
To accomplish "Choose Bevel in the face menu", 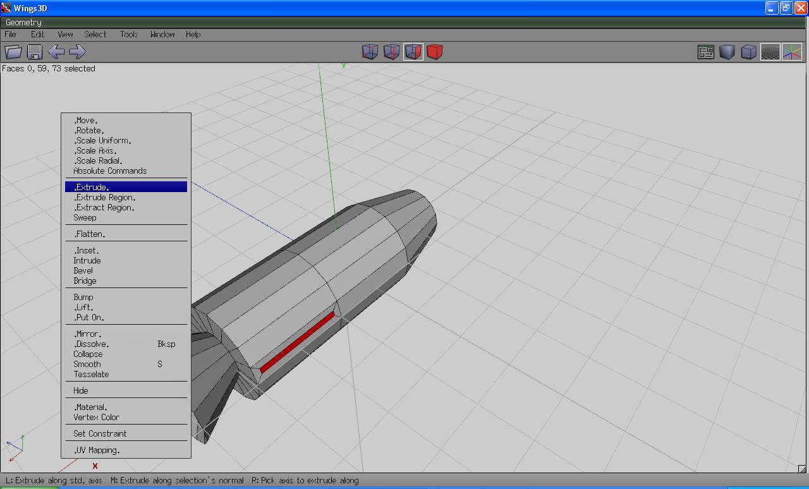I will coord(83,270).
